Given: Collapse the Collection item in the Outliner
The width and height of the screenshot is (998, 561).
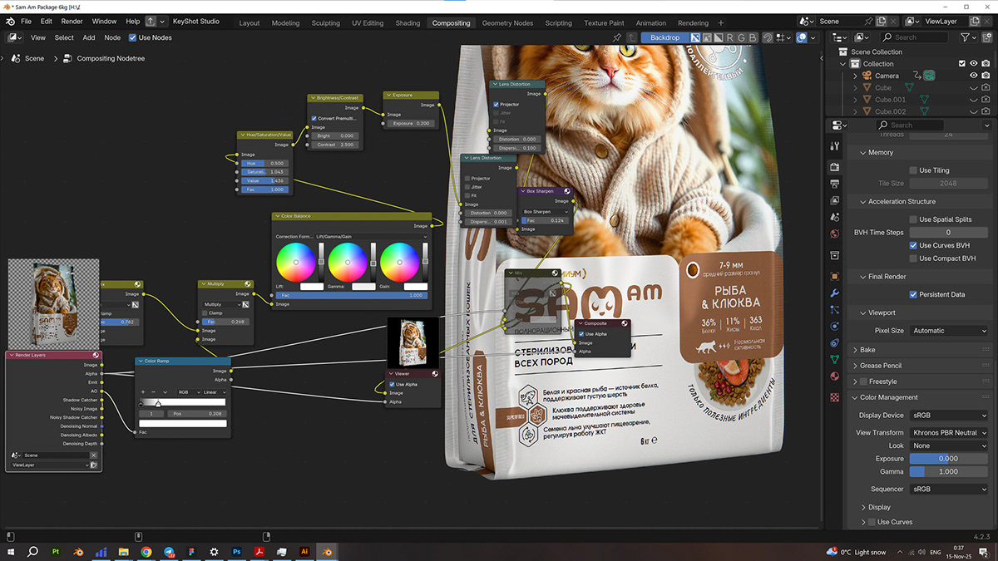Looking at the screenshot, I should 842,63.
